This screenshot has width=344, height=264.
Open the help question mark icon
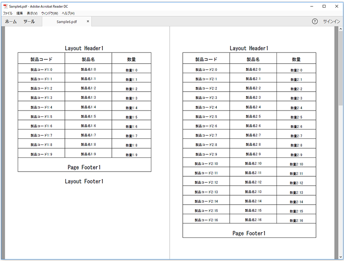315,21
